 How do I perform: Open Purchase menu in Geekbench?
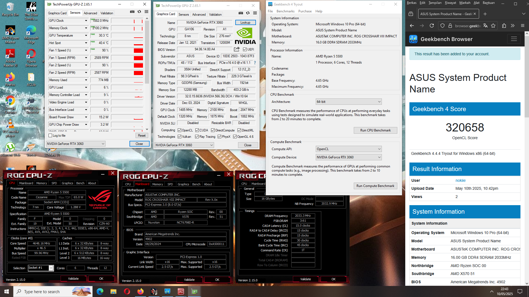[305, 11]
